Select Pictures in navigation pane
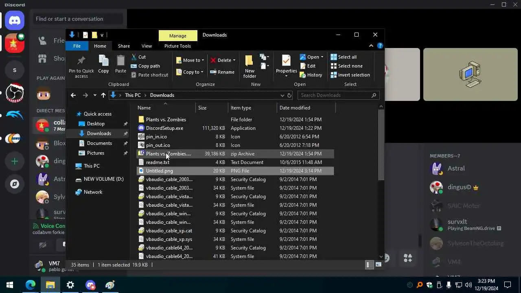This screenshot has height=293, width=521. coord(96,153)
